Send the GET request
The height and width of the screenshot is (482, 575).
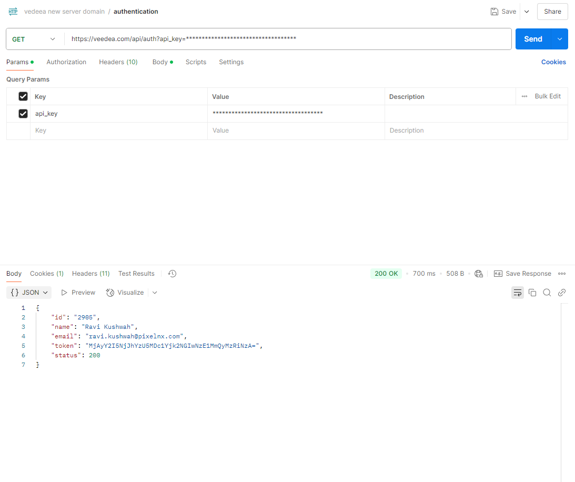point(533,39)
